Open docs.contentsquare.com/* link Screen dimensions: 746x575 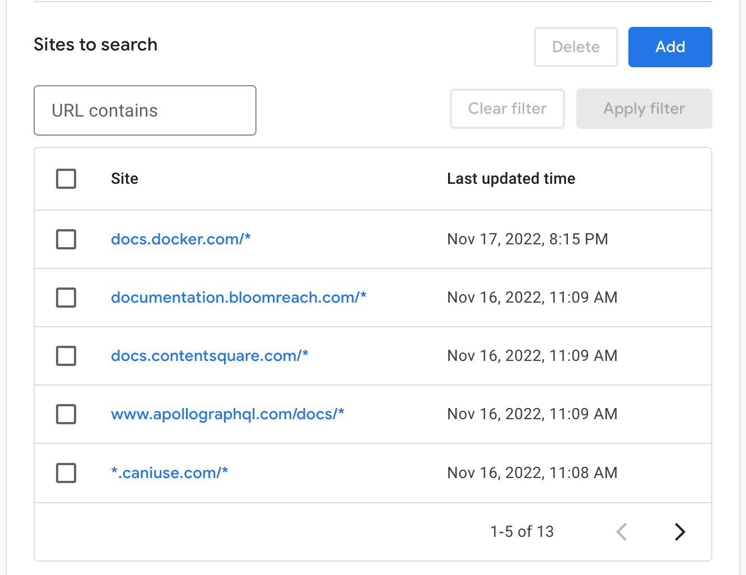coord(209,356)
